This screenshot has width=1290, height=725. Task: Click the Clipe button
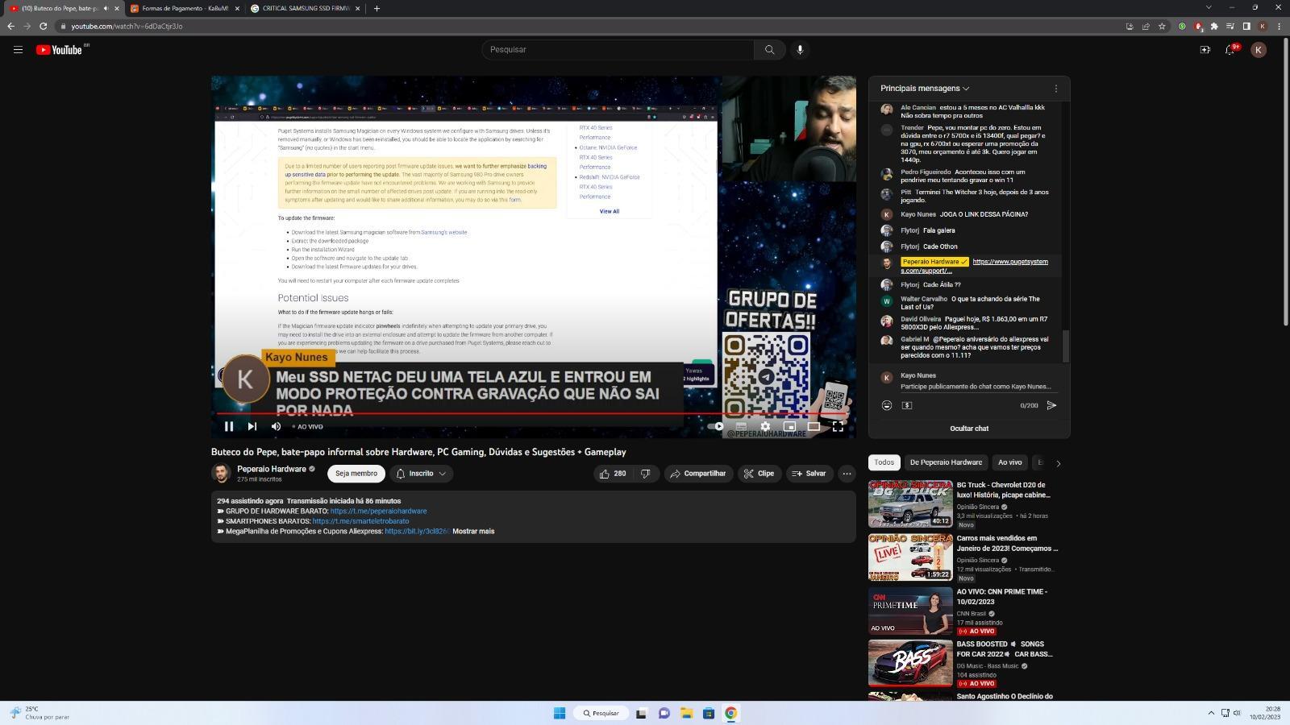tap(759, 474)
